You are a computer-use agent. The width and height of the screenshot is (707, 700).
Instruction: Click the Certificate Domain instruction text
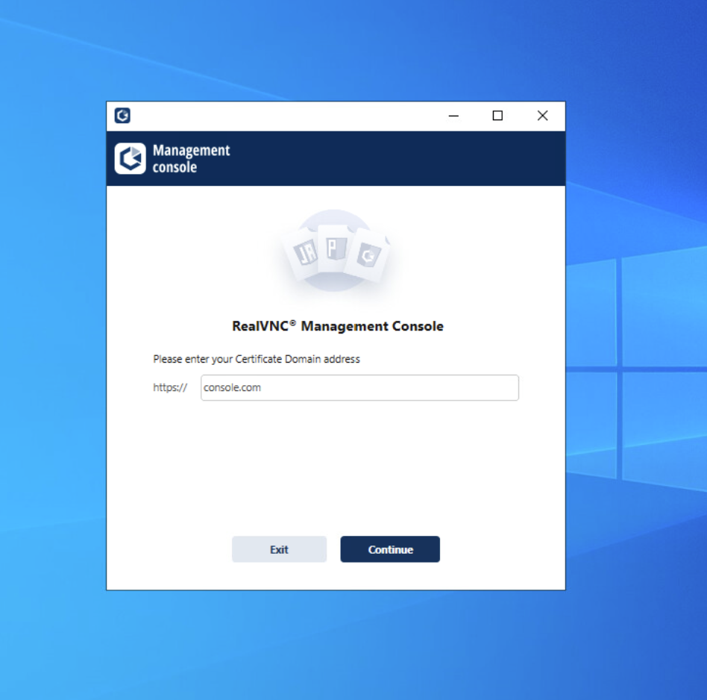(256, 359)
